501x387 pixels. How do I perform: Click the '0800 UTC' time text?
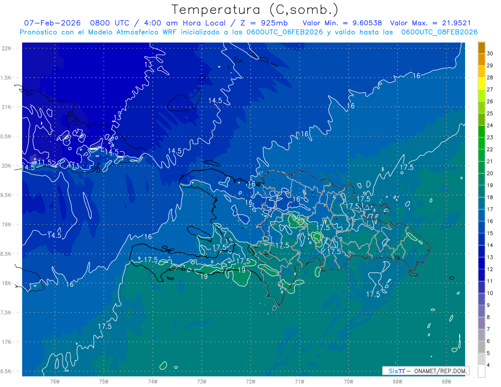coord(109,23)
